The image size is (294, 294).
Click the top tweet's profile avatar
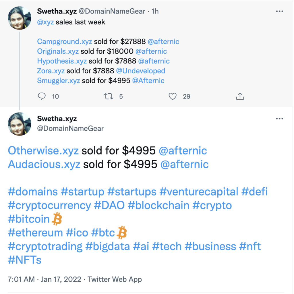coord(20,18)
